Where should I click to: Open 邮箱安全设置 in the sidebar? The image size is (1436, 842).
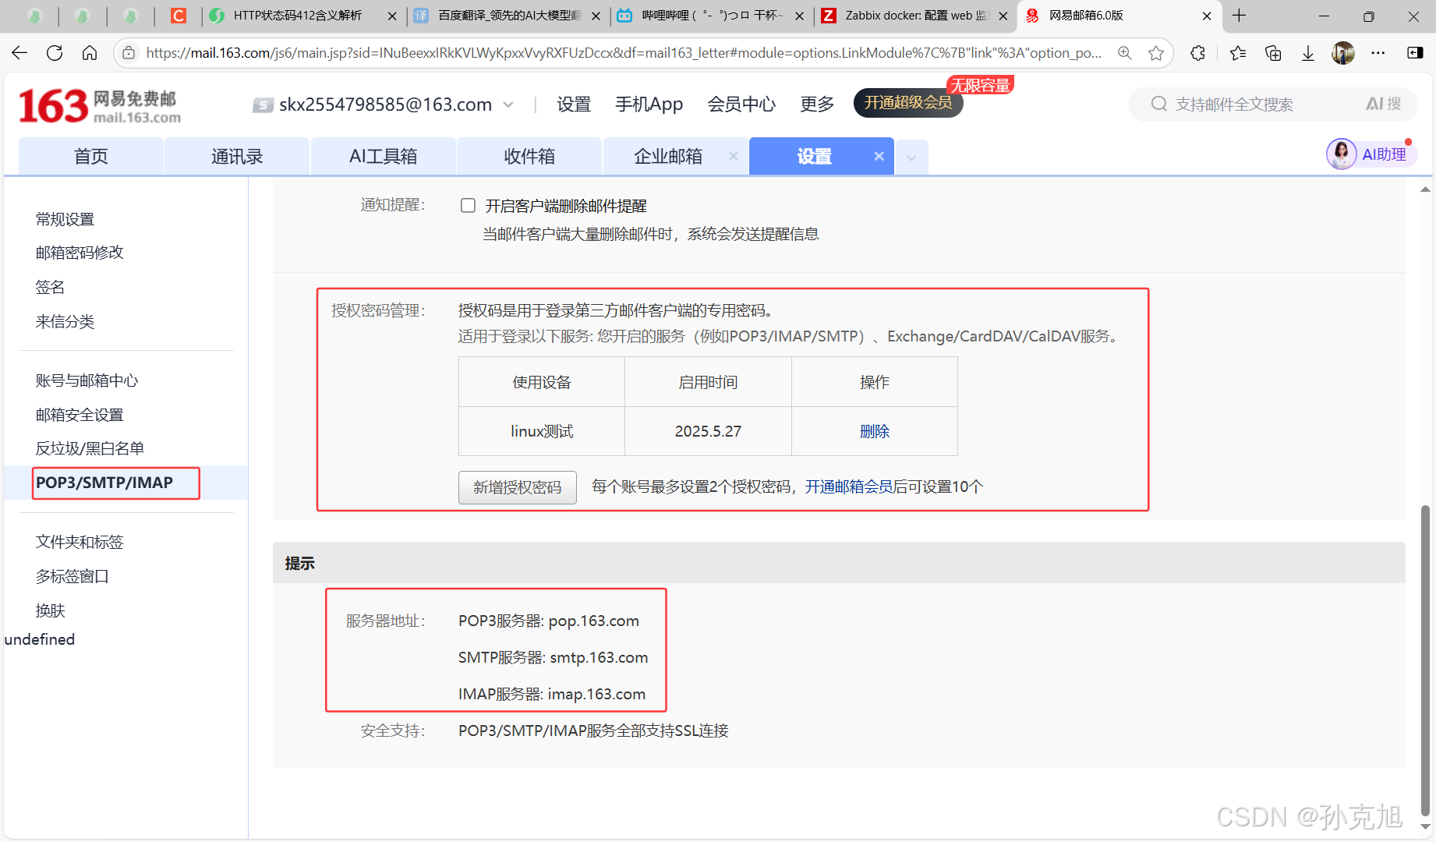click(x=80, y=415)
